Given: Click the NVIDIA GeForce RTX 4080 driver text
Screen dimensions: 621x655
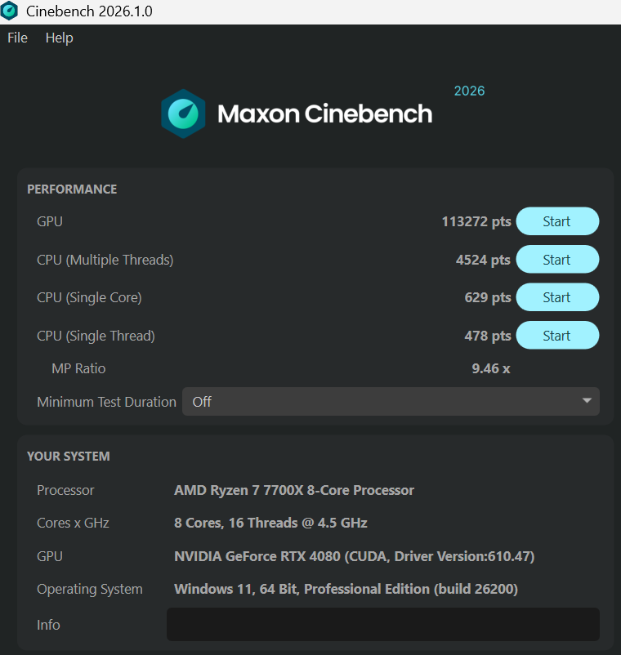Looking at the screenshot, I should 354,556.
